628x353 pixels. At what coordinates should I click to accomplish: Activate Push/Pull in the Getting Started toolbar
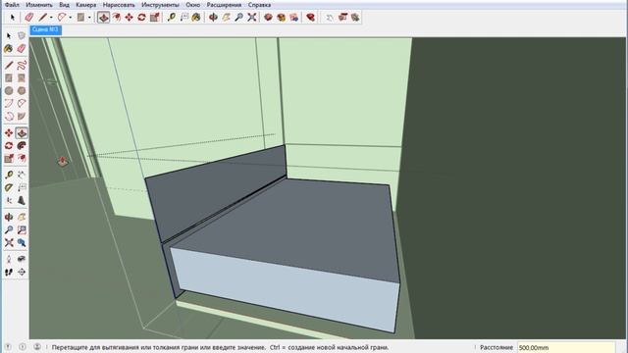(103, 18)
